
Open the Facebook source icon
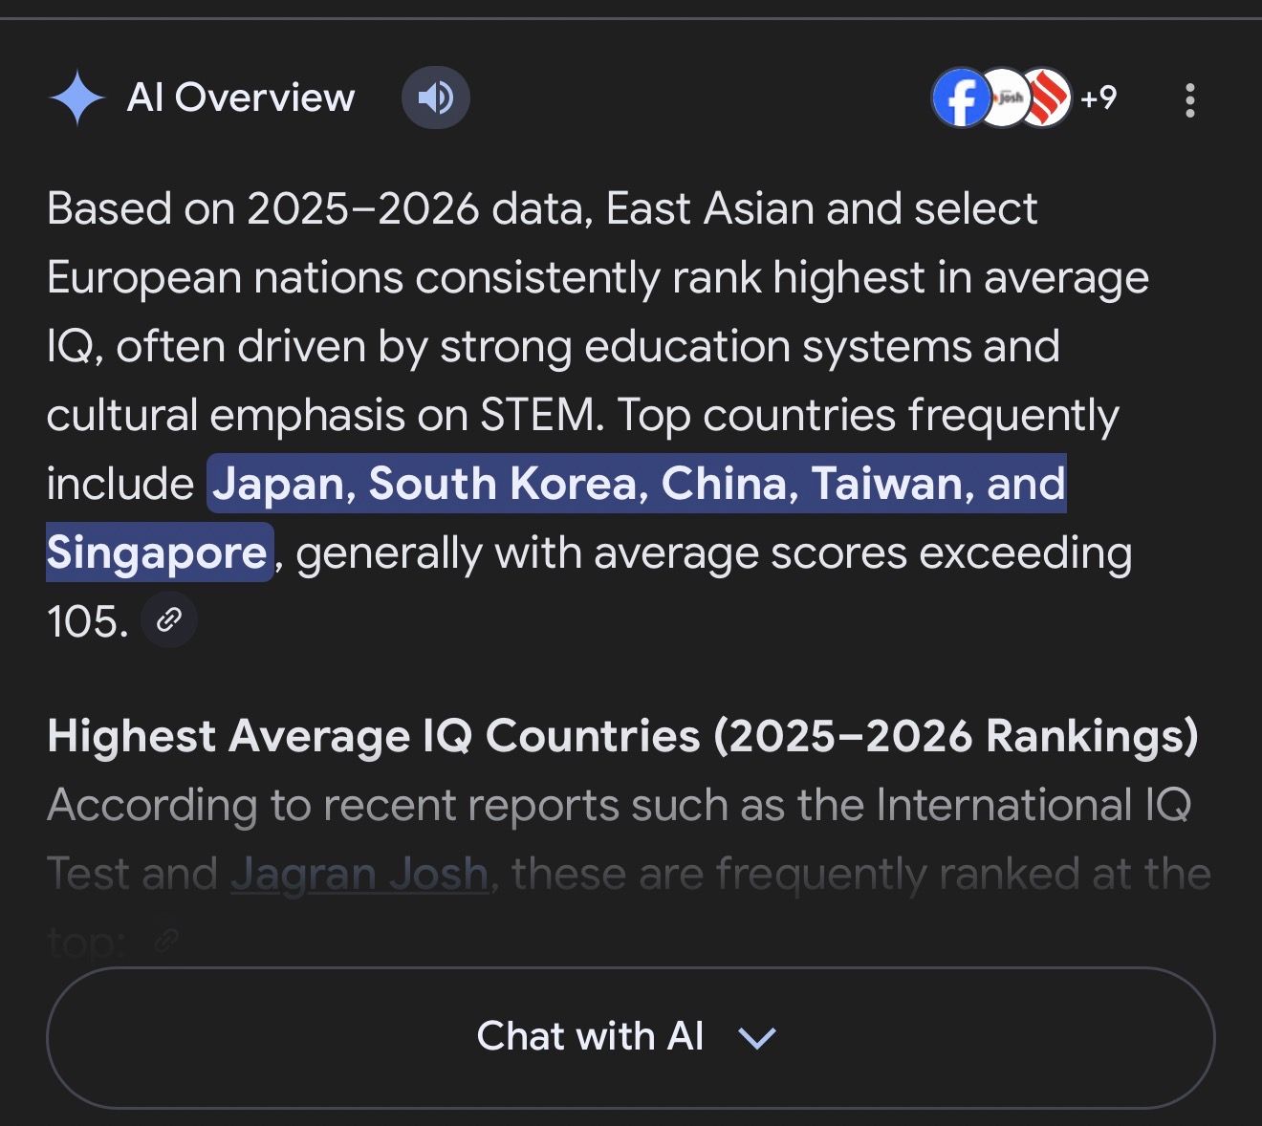(x=959, y=97)
